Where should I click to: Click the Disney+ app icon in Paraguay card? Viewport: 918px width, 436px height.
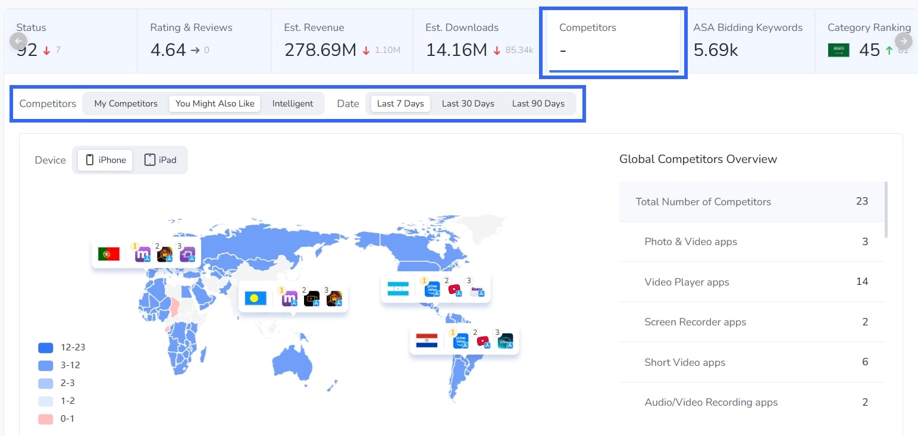tap(505, 341)
